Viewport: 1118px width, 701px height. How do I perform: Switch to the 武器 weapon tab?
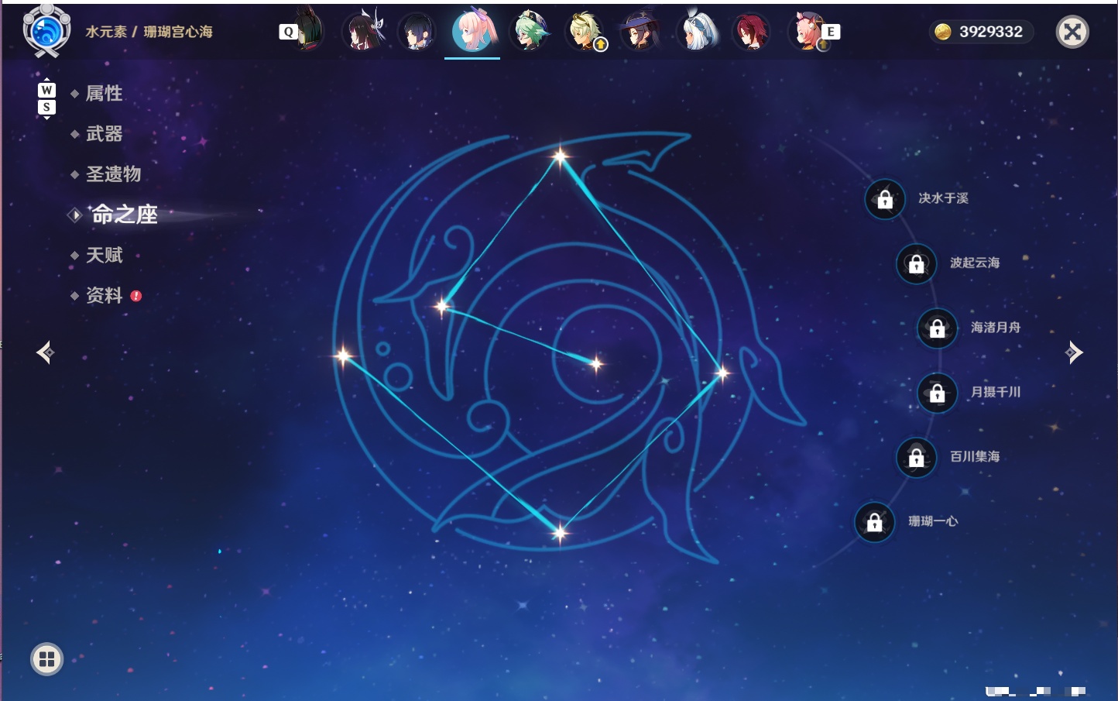104,134
